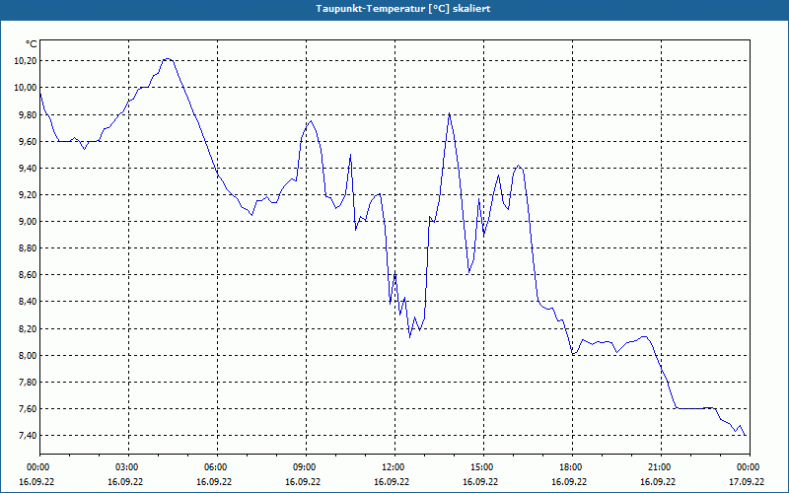Click the 7,80 y-axis value
Image resolution: width=789 pixels, height=493 pixels.
point(29,383)
